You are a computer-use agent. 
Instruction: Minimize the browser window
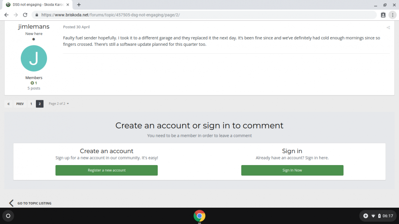pyautogui.click(x=375, y=5)
